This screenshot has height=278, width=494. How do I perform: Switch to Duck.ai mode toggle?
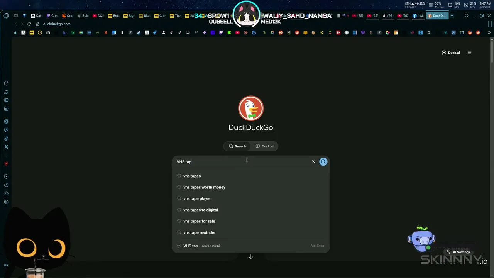point(264,146)
